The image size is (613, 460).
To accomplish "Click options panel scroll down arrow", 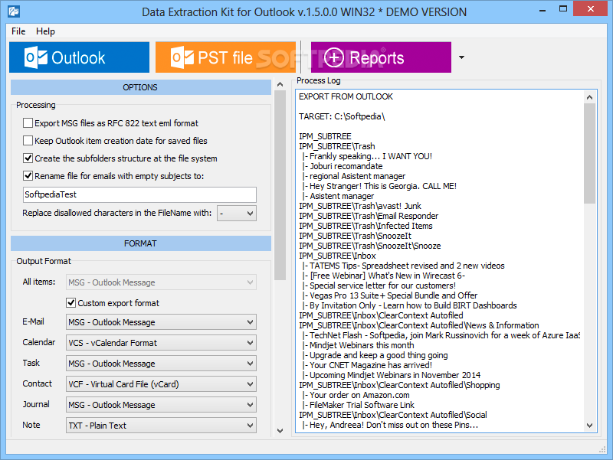I will click(x=280, y=431).
